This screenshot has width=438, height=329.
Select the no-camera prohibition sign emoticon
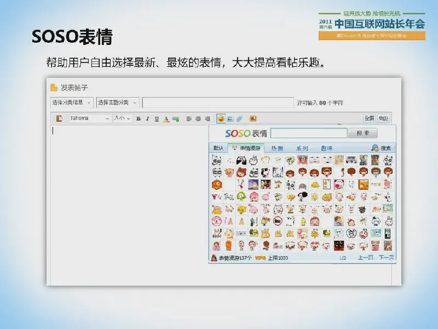coord(278,222)
